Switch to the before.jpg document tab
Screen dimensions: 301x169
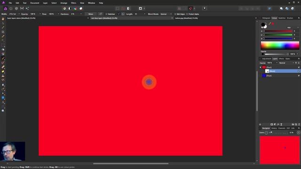tap(186, 18)
